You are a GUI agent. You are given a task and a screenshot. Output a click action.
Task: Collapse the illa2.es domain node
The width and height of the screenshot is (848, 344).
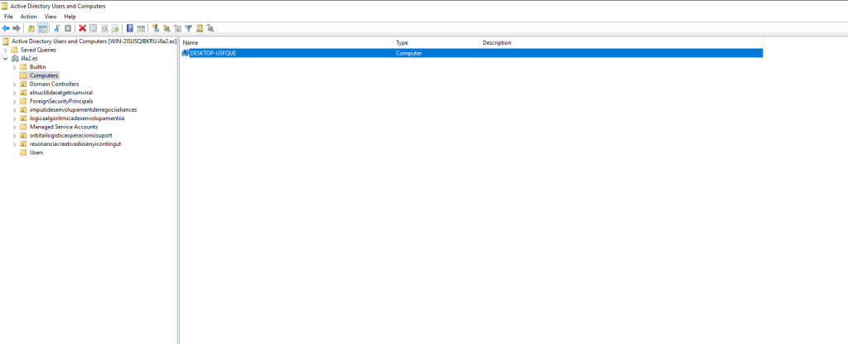(x=6, y=58)
